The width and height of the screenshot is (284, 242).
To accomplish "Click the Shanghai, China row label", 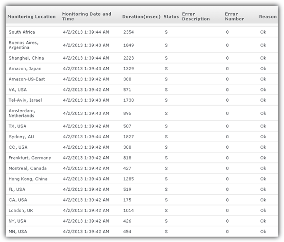I will tap(26, 58).
